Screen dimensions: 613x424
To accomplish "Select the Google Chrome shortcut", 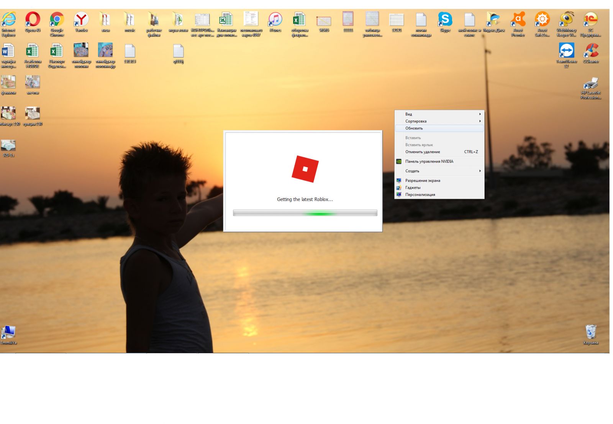I will coord(57,24).
